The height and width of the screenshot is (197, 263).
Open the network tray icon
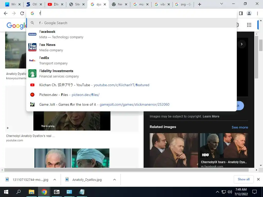[223, 192]
